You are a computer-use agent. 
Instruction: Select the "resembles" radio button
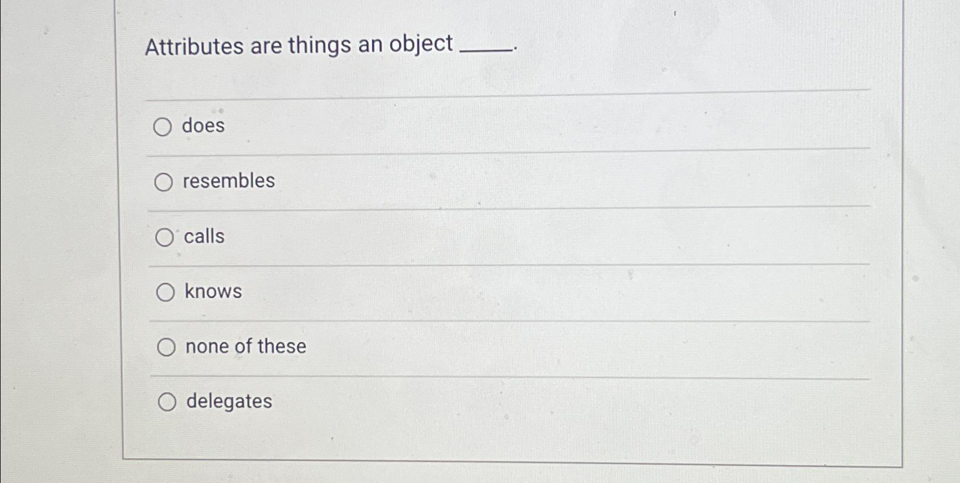point(165,182)
